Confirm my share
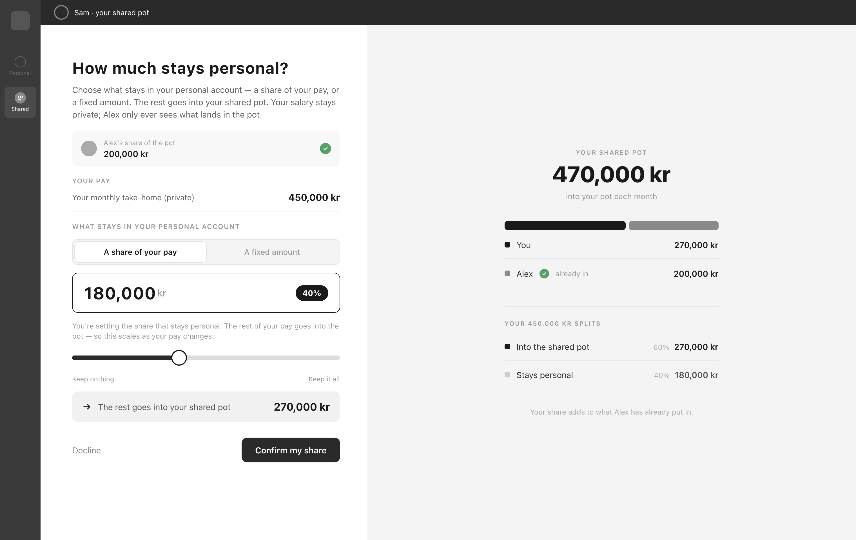 290,450
